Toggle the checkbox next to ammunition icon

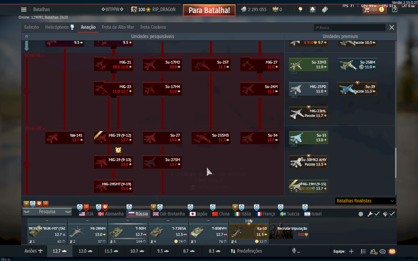[x=392, y=214]
